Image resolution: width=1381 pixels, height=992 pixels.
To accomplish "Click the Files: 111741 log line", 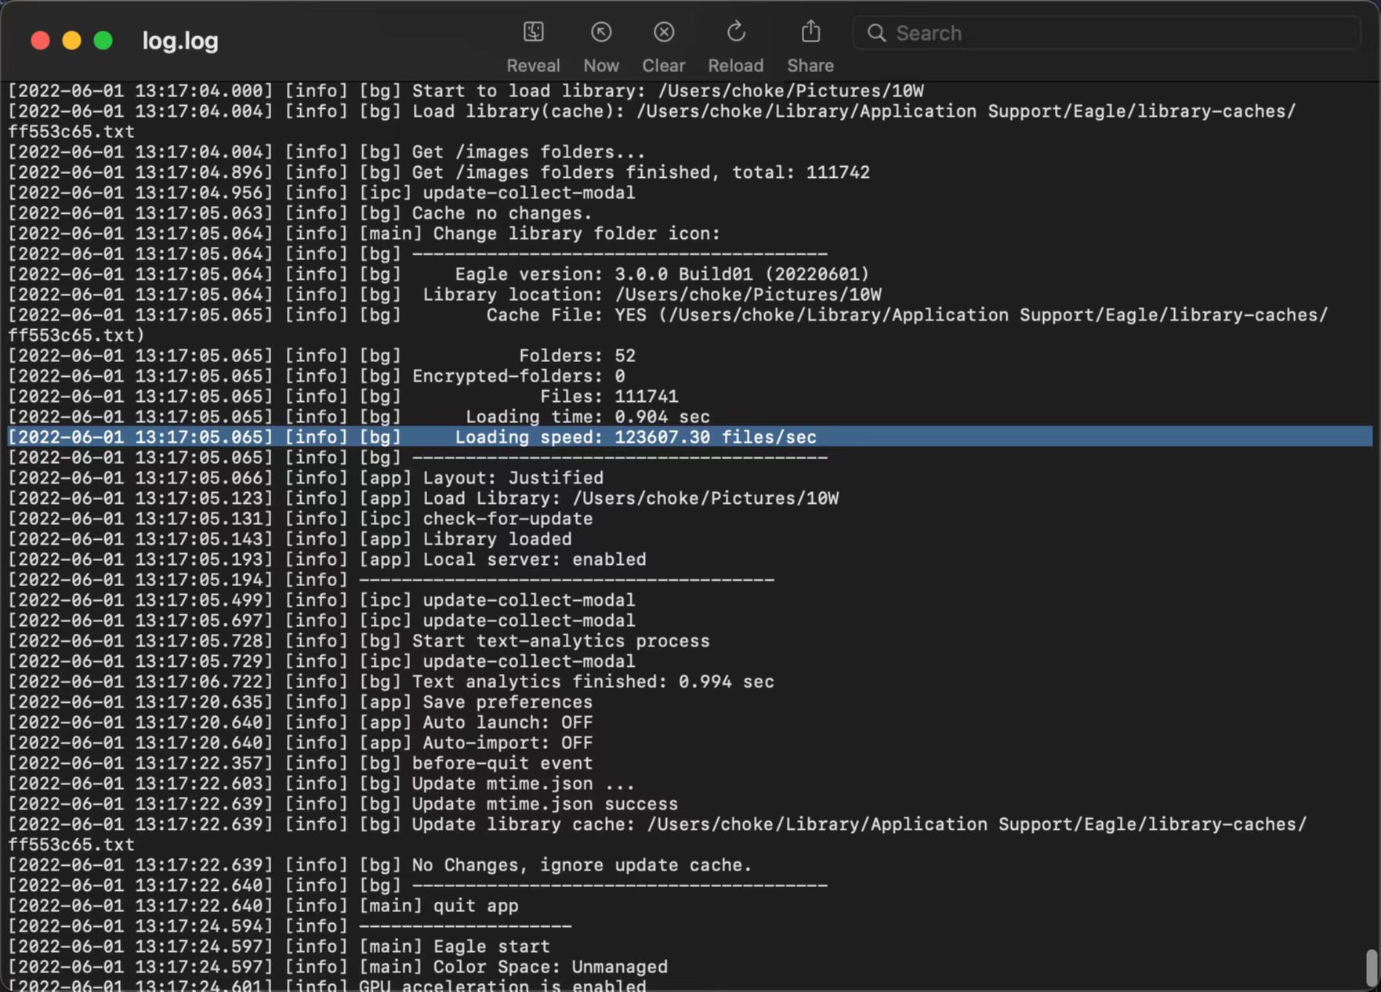I will tap(343, 396).
